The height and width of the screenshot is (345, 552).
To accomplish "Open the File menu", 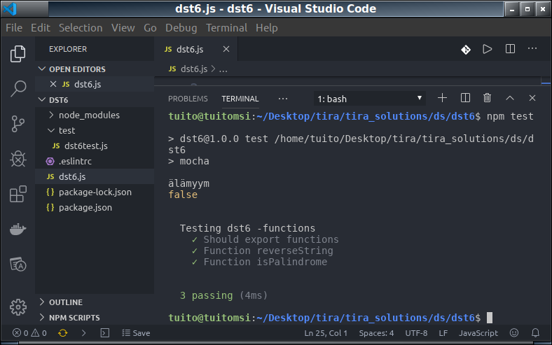I will pyautogui.click(x=14, y=28).
